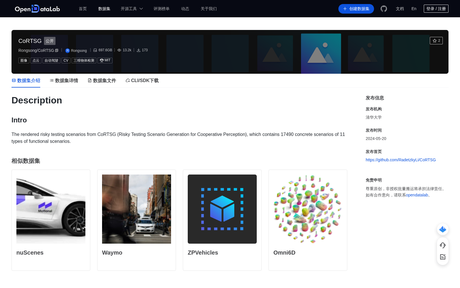This screenshot has height=288, width=460.
Task: Click the CoRTSG dataset title
Action: (30, 41)
